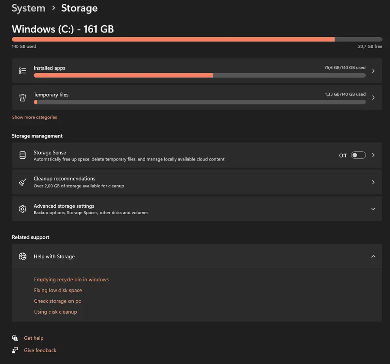This screenshot has width=390, height=364.
Task: Click the Cleanup recommendations broom icon
Action: click(23, 182)
